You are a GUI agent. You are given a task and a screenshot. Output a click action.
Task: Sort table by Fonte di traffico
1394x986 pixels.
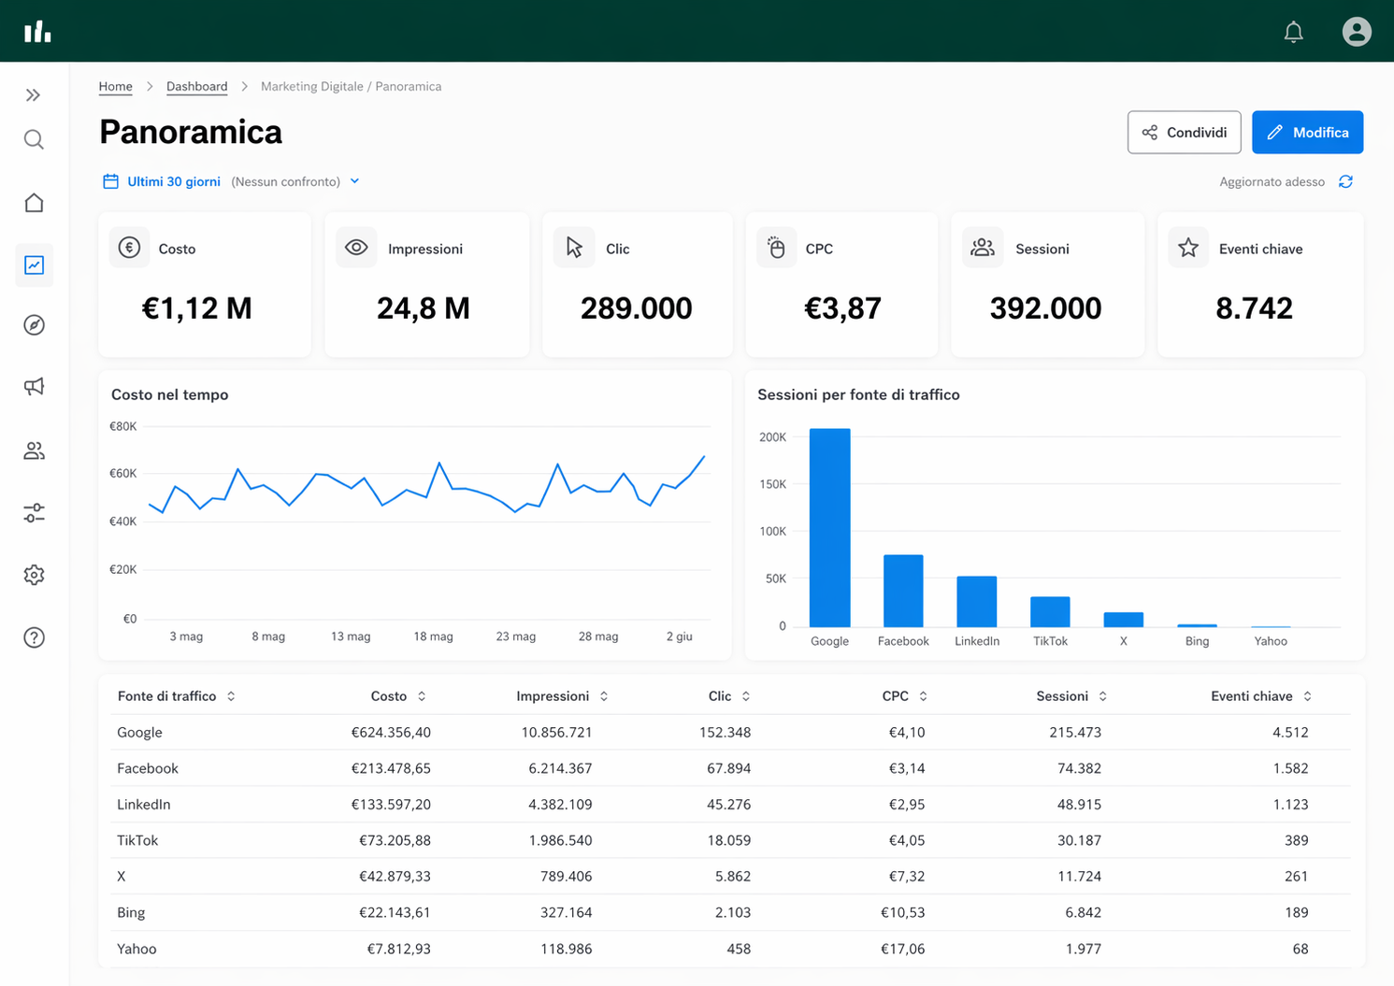point(177,696)
